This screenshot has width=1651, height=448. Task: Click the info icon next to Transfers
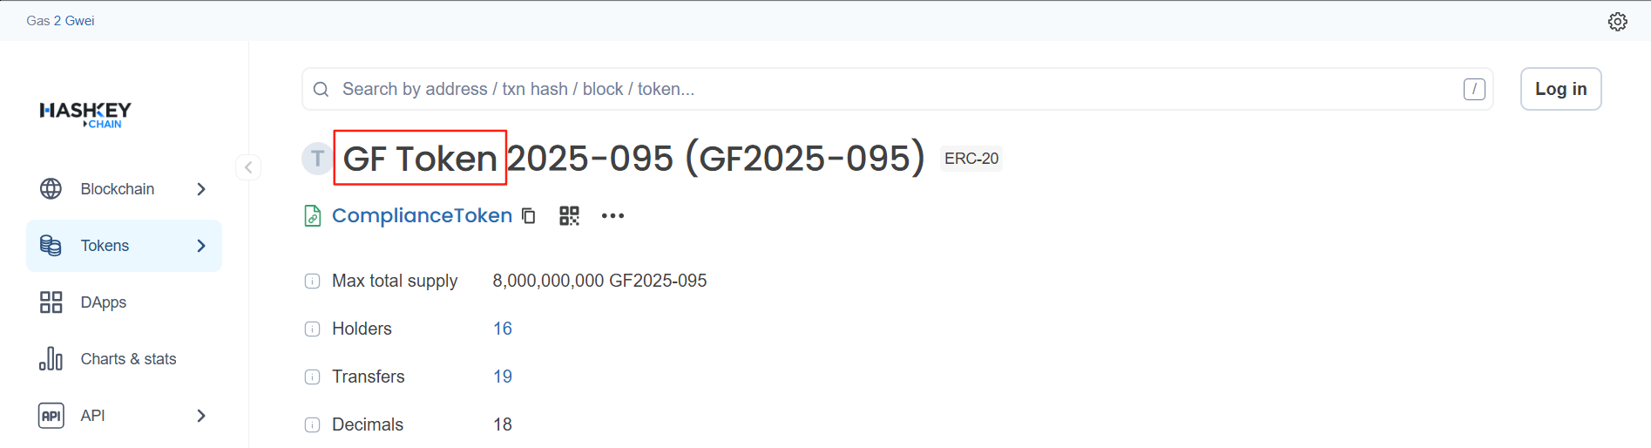[312, 377]
